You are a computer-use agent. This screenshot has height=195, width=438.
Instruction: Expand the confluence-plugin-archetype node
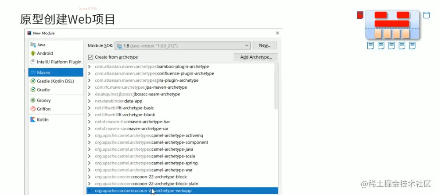89,74
